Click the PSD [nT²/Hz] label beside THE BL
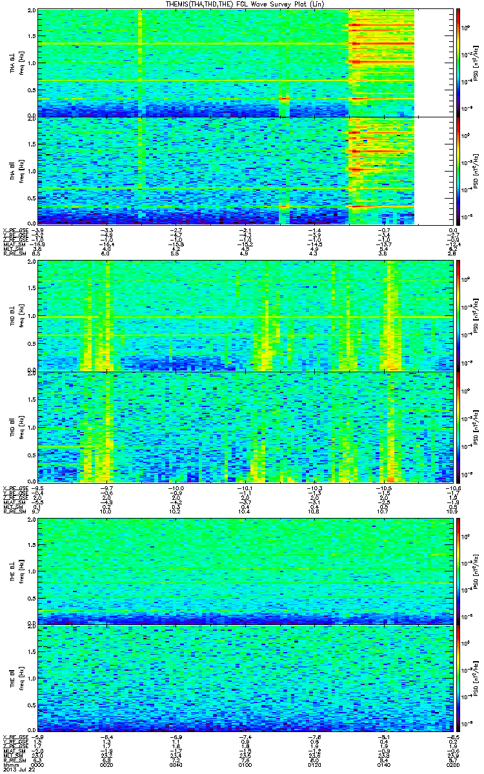This screenshot has width=484, height=774. pyautogui.click(x=476, y=571)
